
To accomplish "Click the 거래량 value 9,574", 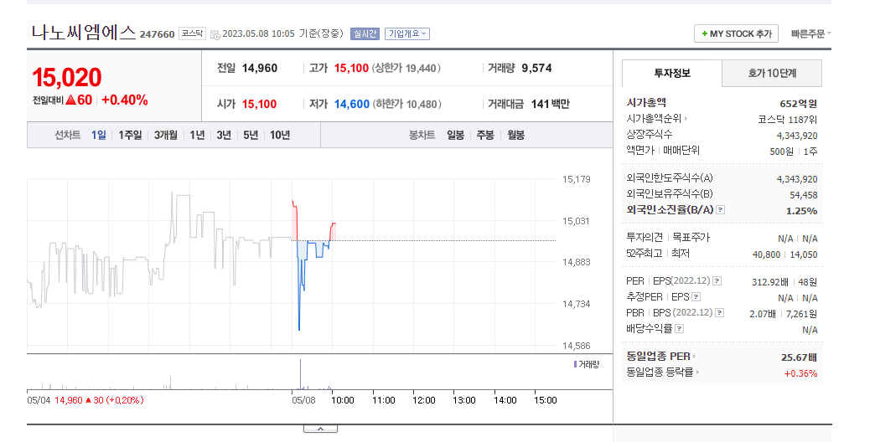I will point(537,68).
